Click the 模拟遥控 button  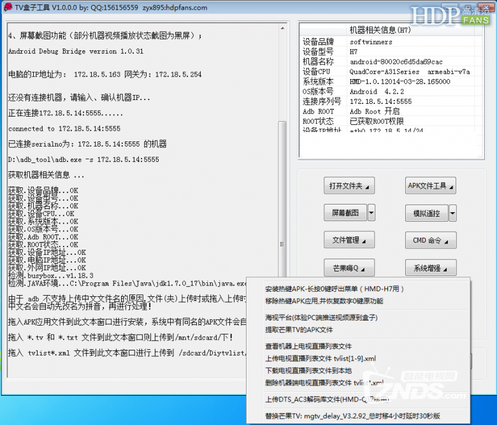[427, 213]
